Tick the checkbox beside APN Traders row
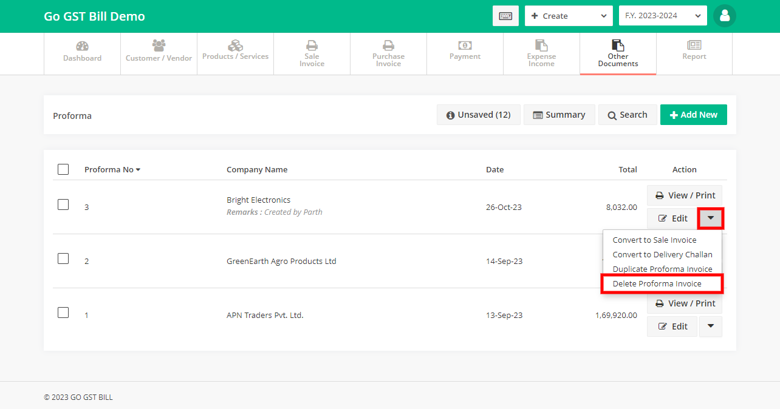 (x=63, y=313)
